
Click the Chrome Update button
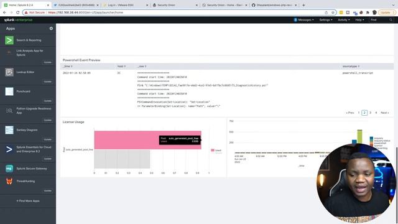coord(387,12)
